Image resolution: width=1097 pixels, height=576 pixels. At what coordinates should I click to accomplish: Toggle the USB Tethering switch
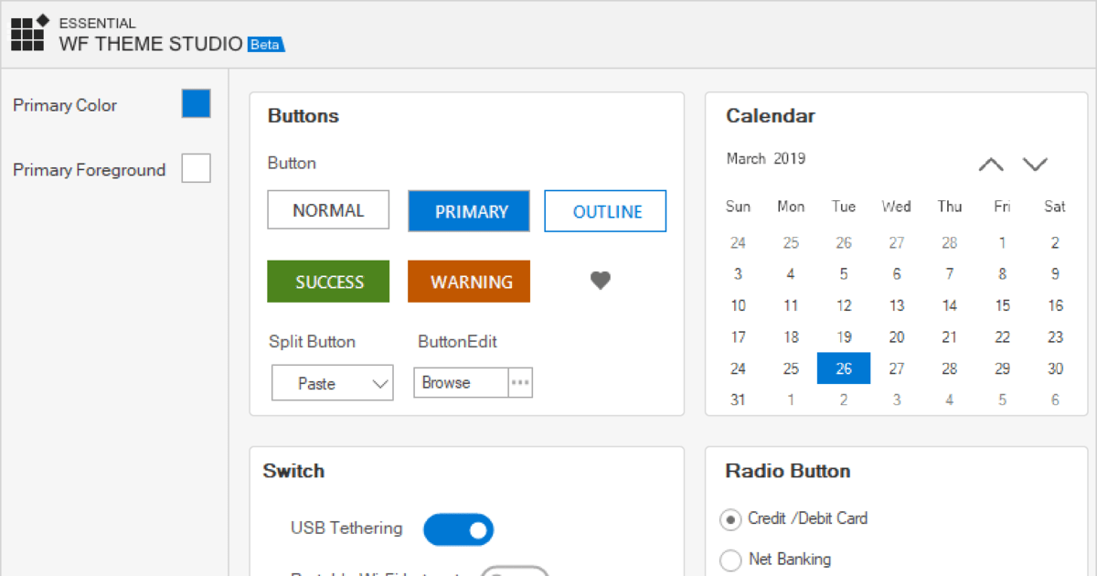click(458, 529)
